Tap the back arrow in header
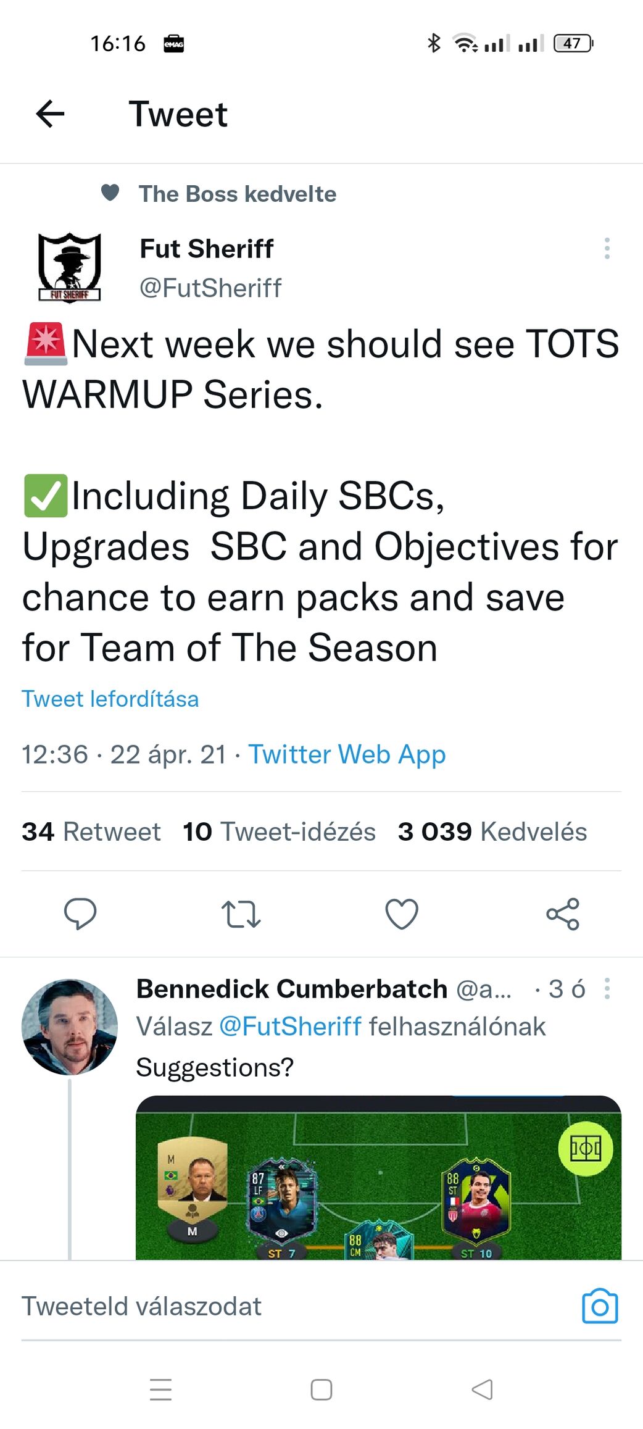This screenshot has width=643, height=1429. [x=51, y=114]
